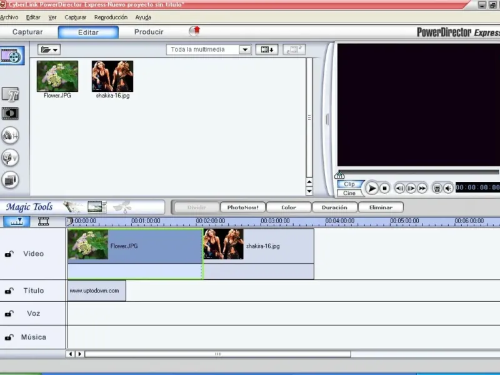This screenshot has height=375, width=500.
Task: Open the Ayuda menu
Action: (143, 17)
